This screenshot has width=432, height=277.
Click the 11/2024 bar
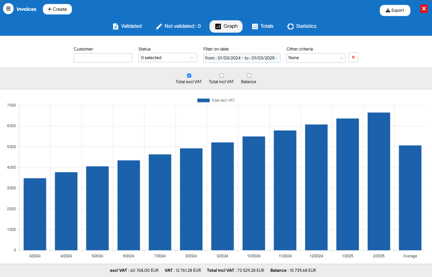[x=285, y=190]
